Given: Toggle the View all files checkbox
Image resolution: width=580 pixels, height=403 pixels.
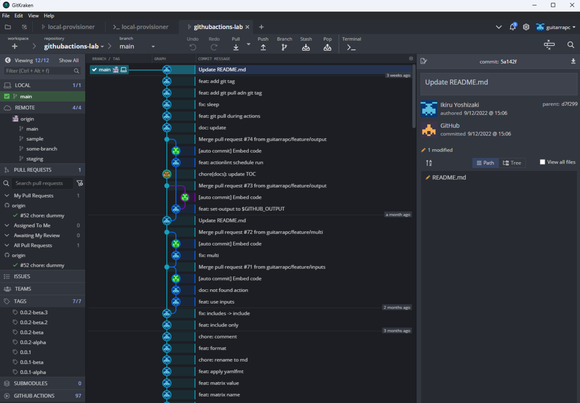Looking at the screenshot, I should (542, 162).
